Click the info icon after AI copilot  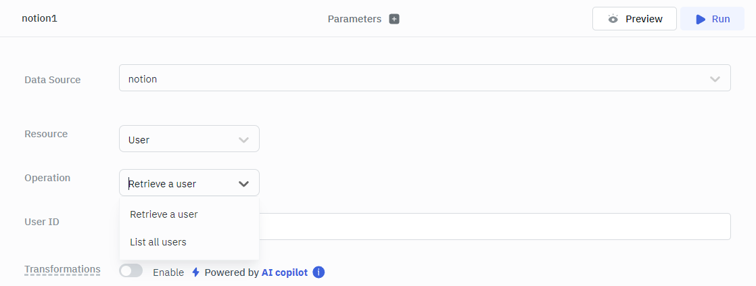click(x=319, y=272)
